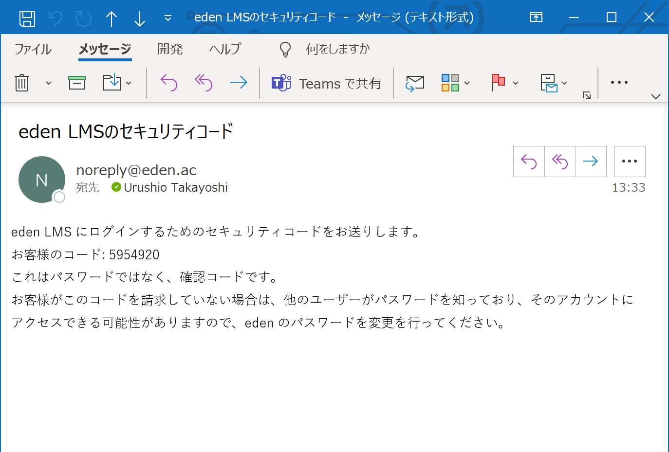669x452 pixels.
Task: Forward using the message header arrow button
Action: 591,162
